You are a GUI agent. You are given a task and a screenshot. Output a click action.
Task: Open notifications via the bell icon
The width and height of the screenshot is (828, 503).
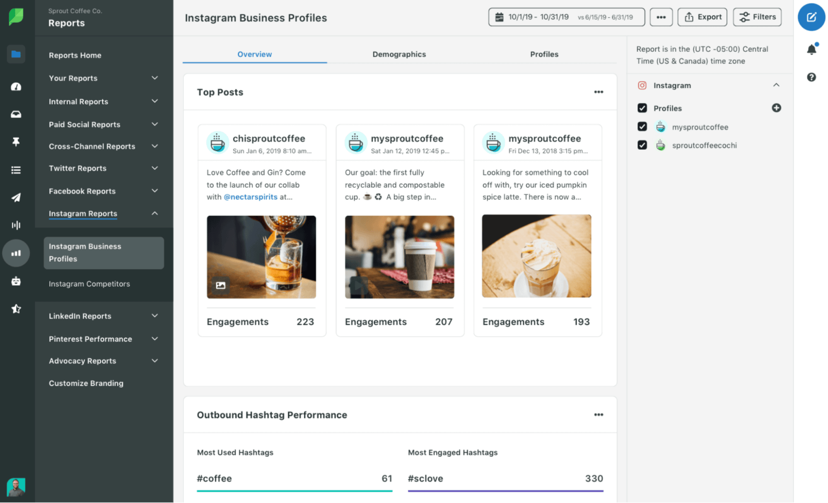pyautogui.click(x=811, y=49)
